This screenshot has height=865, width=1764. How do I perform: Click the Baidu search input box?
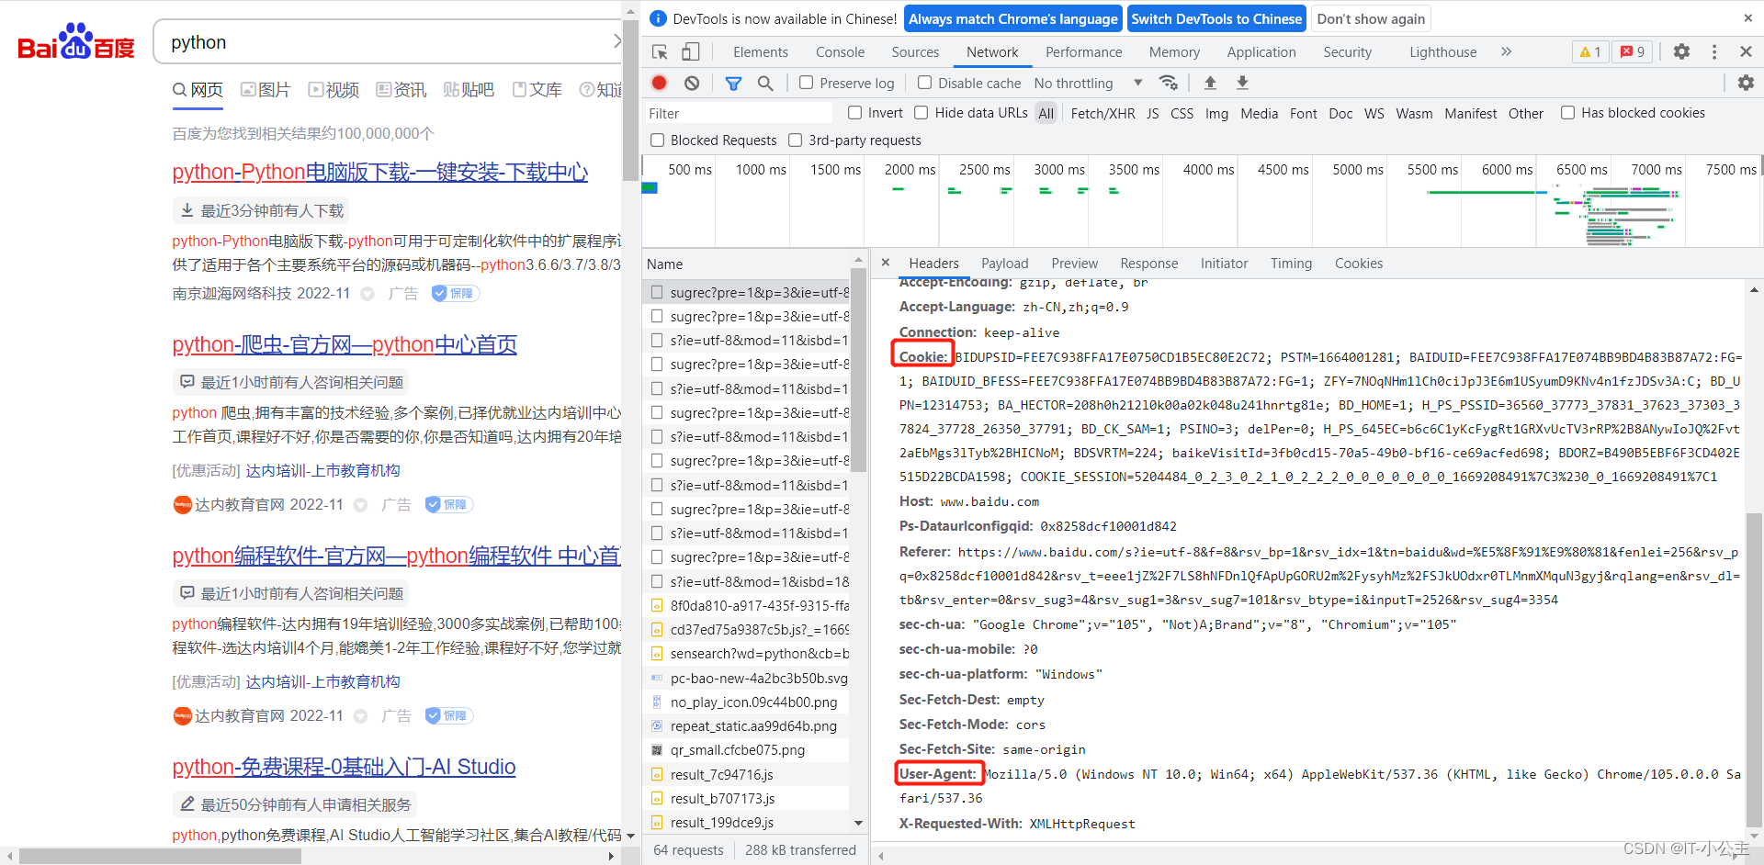[x=386, y=41]
